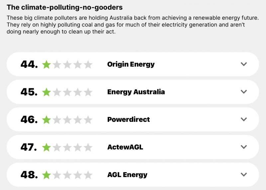Open the Energy Australia company name
This screenshot has height=190, width=266.
(136, 92)
